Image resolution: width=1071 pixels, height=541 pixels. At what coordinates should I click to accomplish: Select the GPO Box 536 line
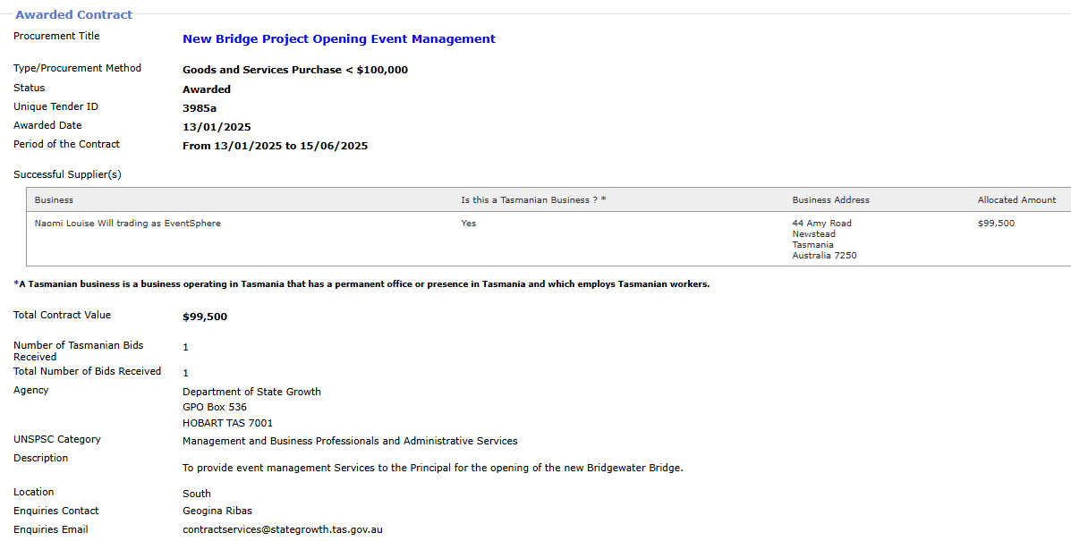pos(215,407)
